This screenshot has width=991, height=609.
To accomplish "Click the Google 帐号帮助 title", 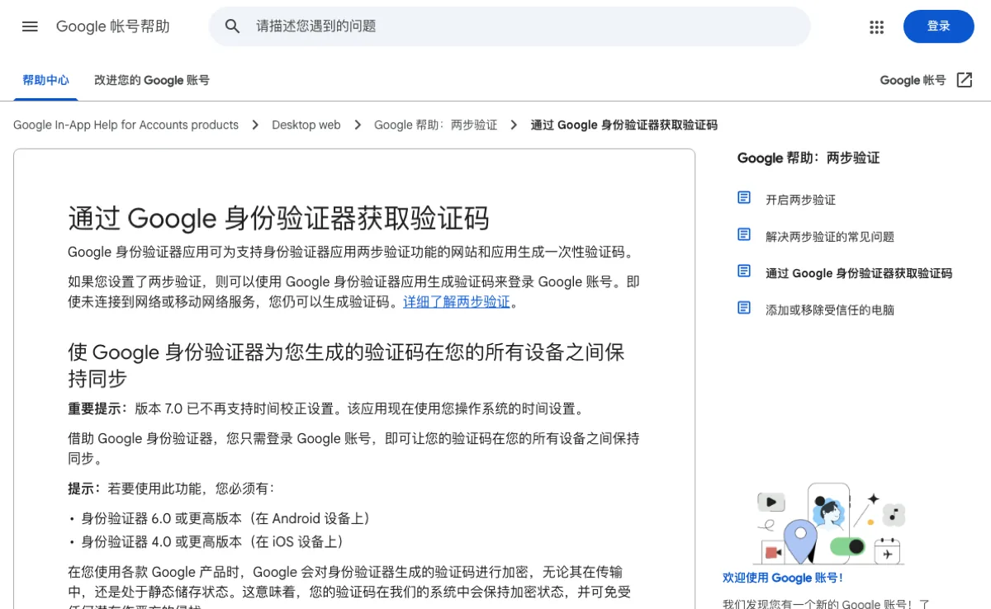I will (x=113, y=26).
